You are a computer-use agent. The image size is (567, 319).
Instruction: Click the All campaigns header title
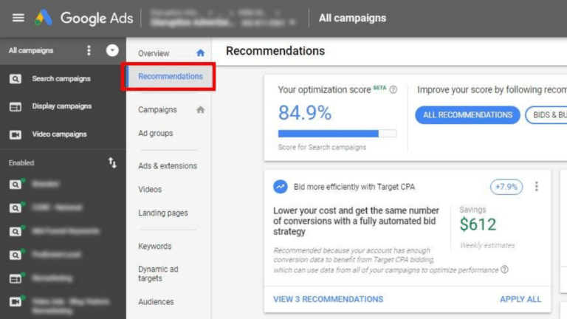tap(353, 18)
